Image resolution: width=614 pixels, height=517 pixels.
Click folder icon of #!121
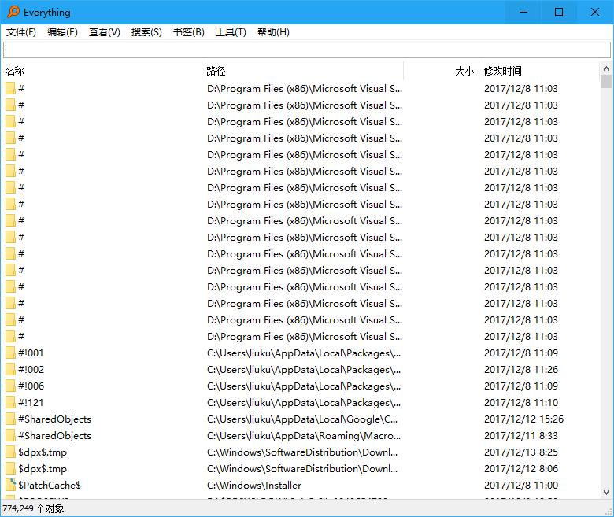(x=10, y=402)
